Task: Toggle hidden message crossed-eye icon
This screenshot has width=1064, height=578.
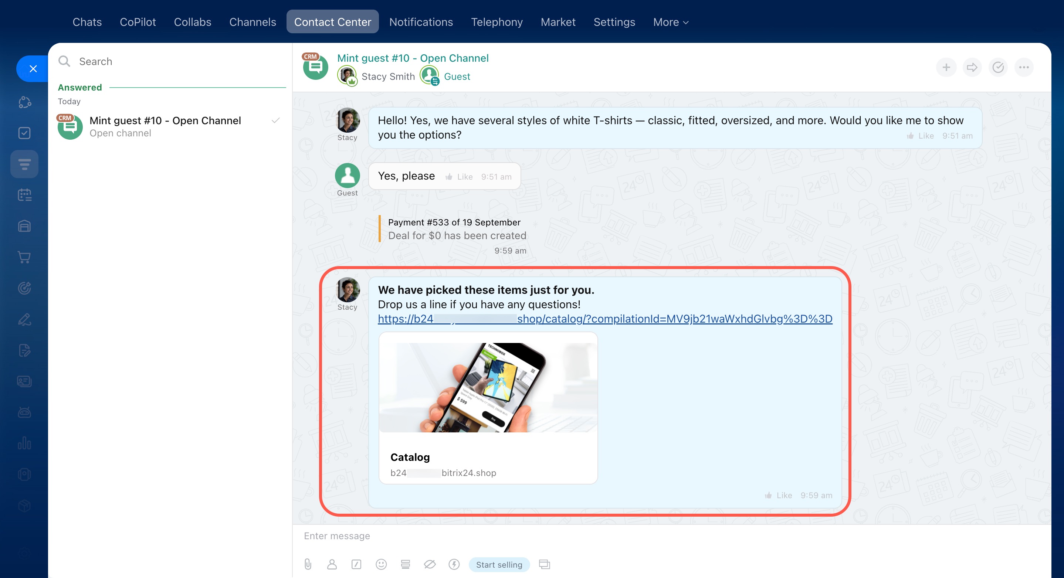Action: click(x=430, y=564)
